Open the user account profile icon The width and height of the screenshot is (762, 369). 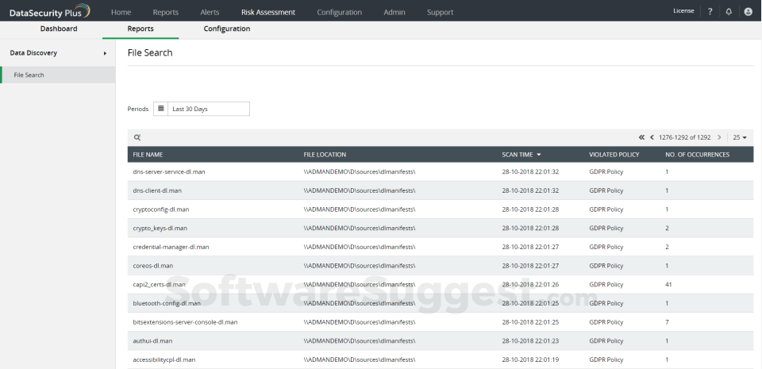(748, 12)
